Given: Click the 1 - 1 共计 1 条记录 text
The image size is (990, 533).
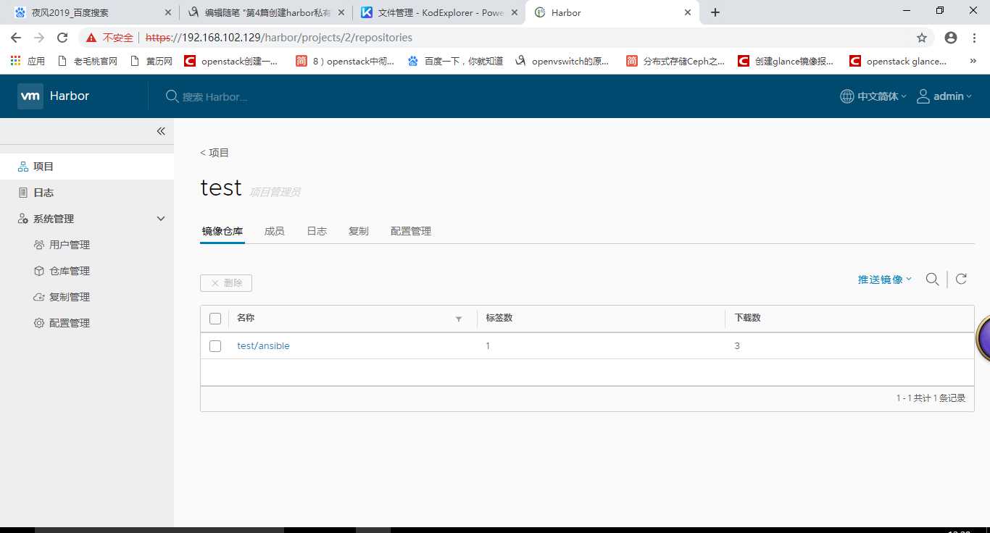Looking at the screenshot, I should point(931,398).
